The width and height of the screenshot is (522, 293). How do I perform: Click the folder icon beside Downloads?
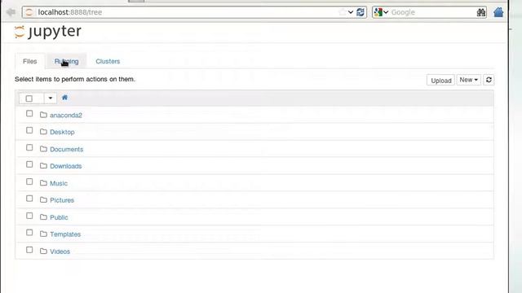[x=43, y=165]
